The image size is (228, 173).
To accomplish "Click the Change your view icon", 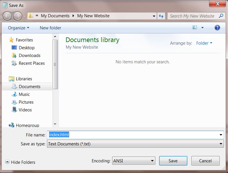I will [195, 27].
